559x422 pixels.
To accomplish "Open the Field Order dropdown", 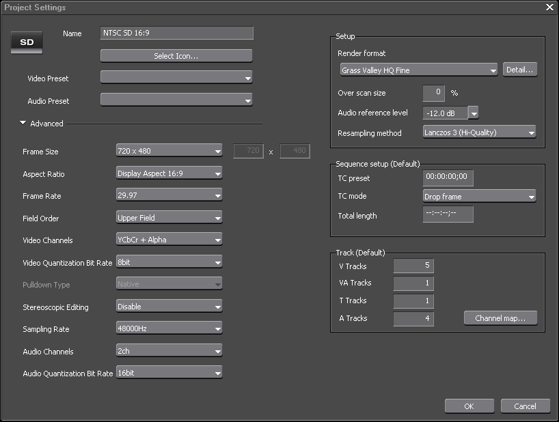I will (x=169, y=218).
